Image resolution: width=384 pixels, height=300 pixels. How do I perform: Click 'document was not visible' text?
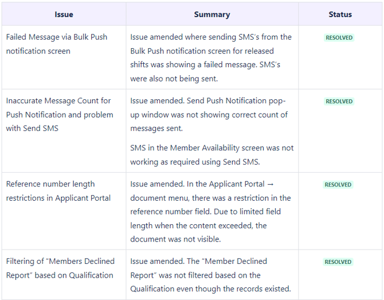click(x=174, y=240)
